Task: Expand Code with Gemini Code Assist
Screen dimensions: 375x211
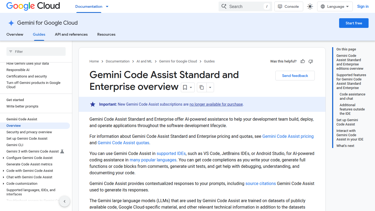Action: [x=3, y=171]
